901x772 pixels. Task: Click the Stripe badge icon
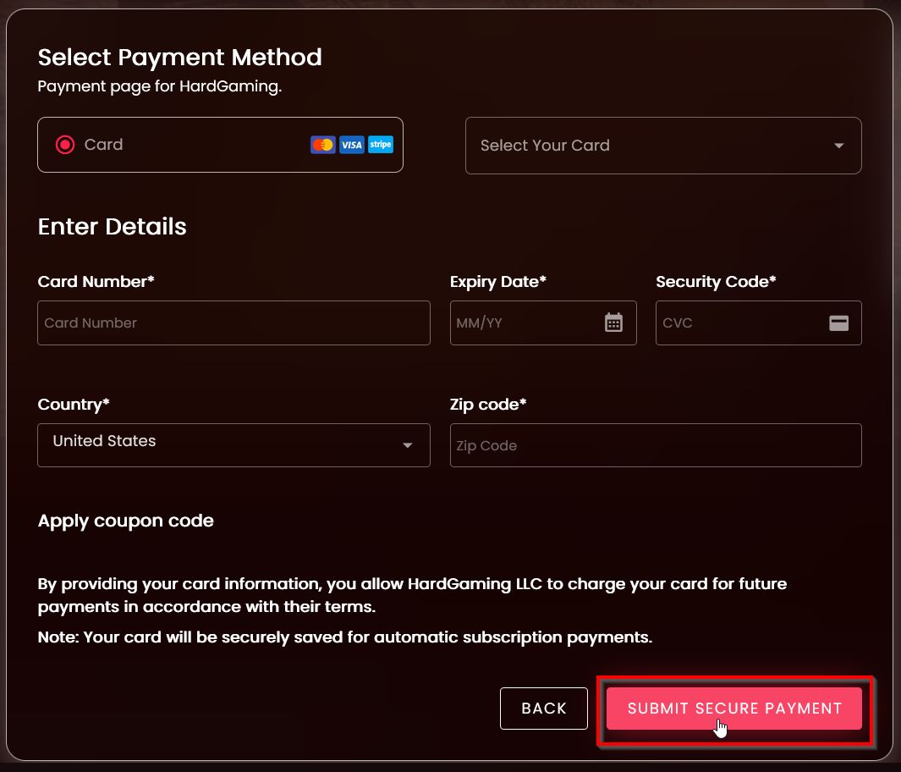click(380, 145)
